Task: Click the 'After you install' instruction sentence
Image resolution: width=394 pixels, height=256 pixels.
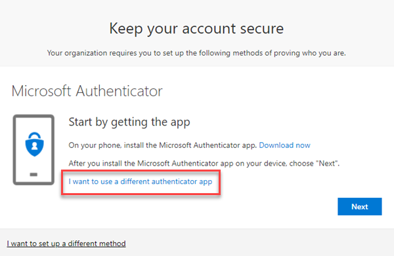Action: click(204, 164)
